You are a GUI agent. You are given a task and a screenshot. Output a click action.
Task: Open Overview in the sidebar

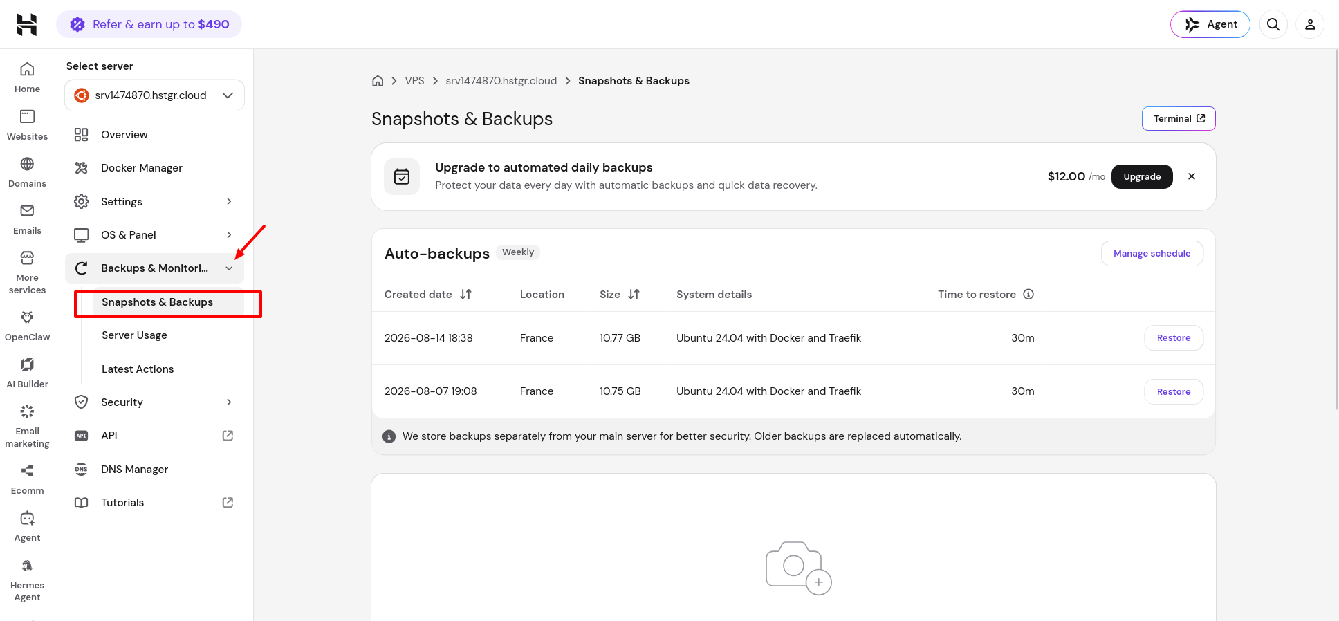click(154, 135)
